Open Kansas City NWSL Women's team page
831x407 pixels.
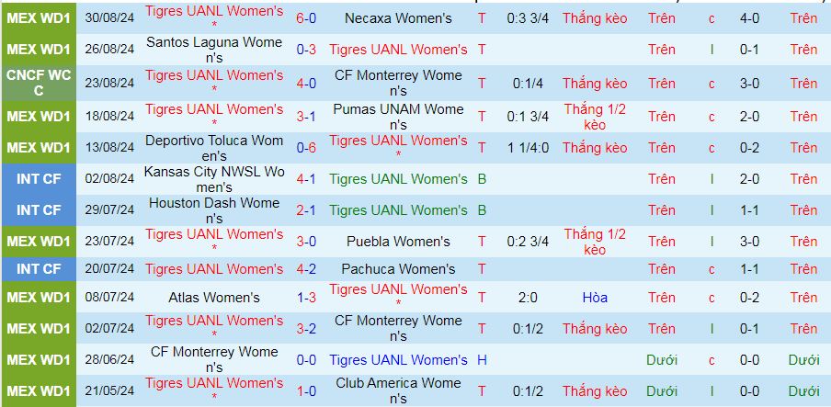(x=213, y=179)
